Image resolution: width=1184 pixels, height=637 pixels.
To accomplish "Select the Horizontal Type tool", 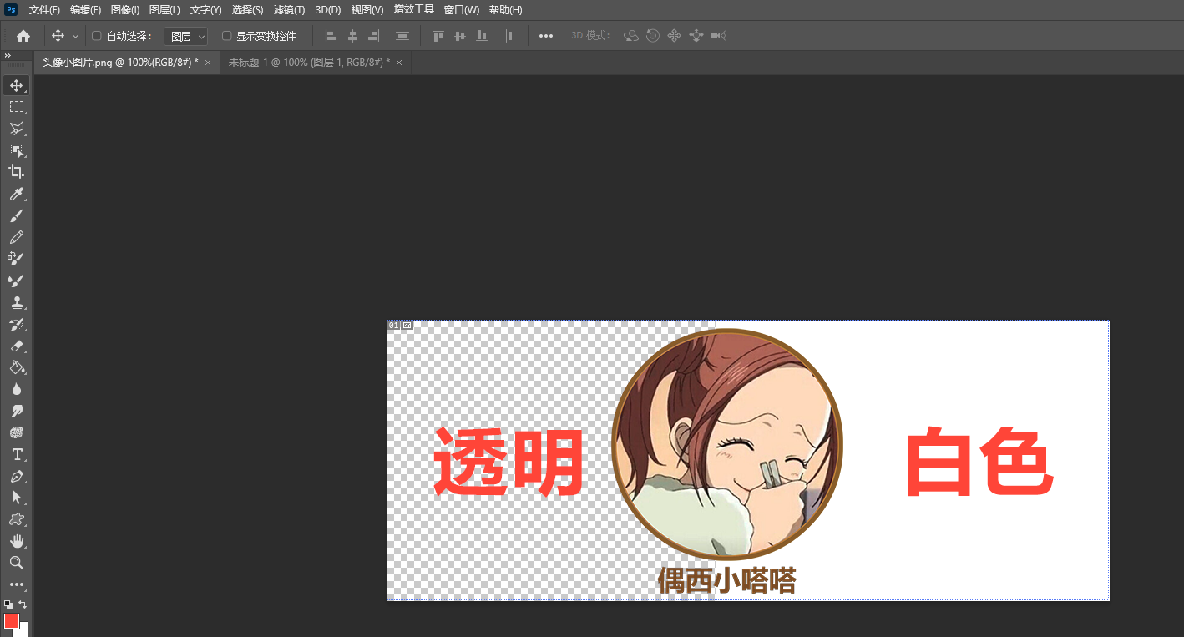I will [x=16, y=454].
